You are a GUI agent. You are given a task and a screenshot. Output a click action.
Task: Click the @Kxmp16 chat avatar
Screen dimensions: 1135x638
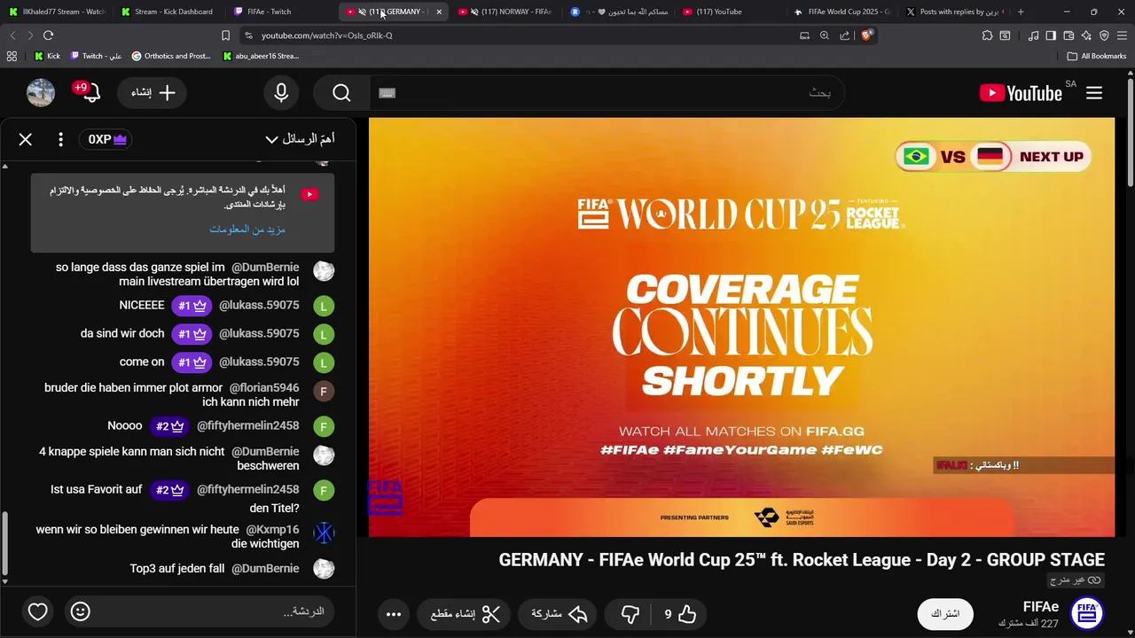[x=324, y=533]
